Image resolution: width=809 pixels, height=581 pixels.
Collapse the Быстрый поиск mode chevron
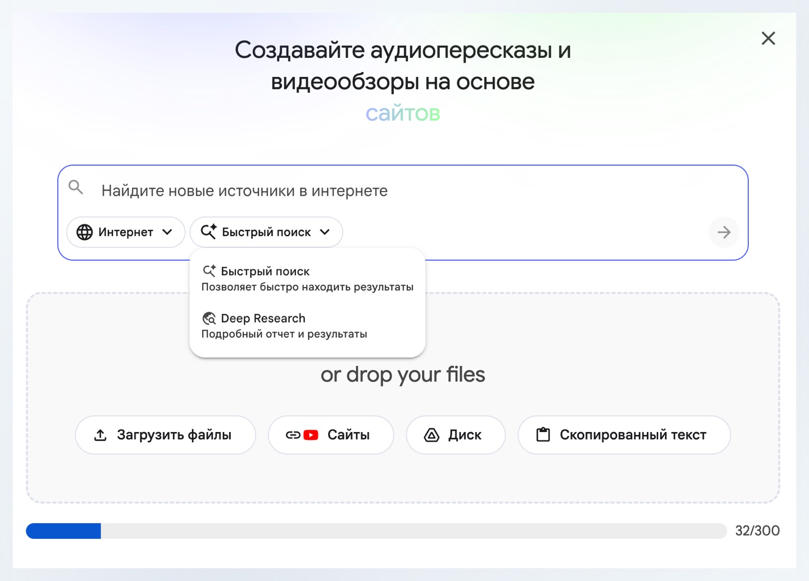coord(325,232)
